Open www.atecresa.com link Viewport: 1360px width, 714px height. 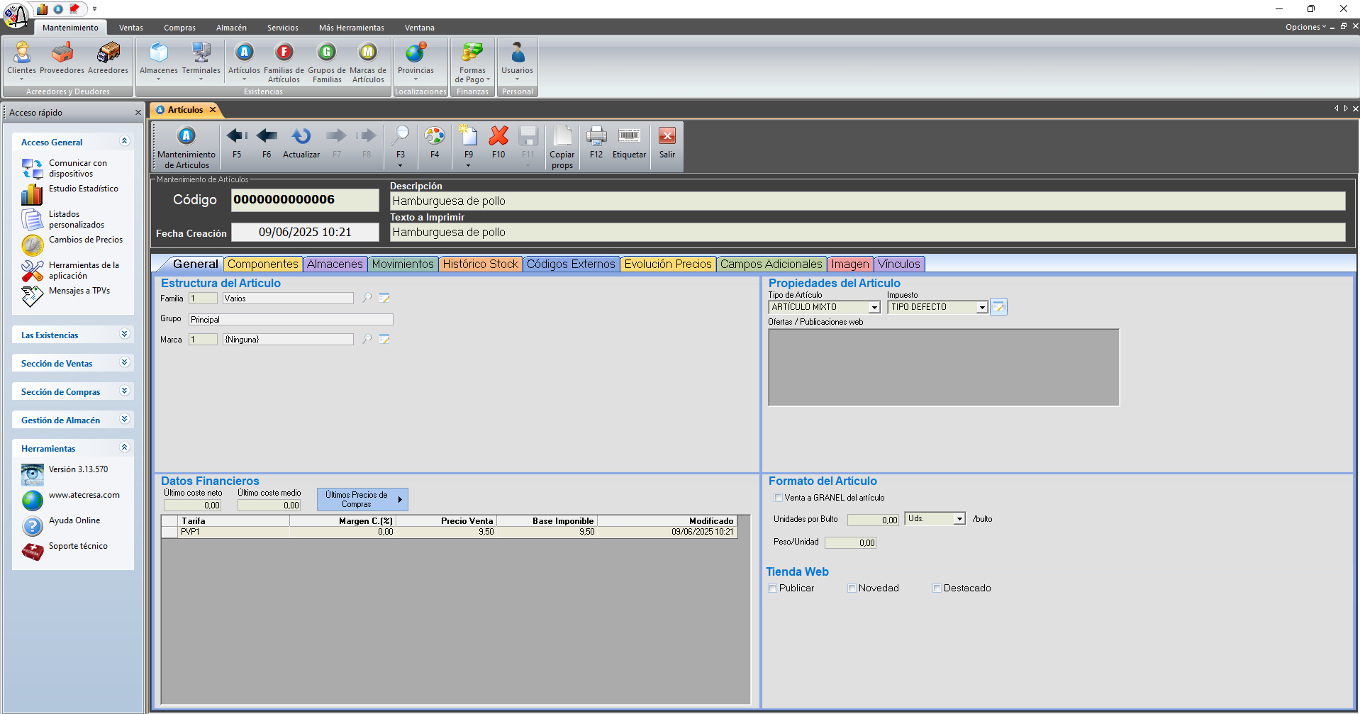[84, 495]
